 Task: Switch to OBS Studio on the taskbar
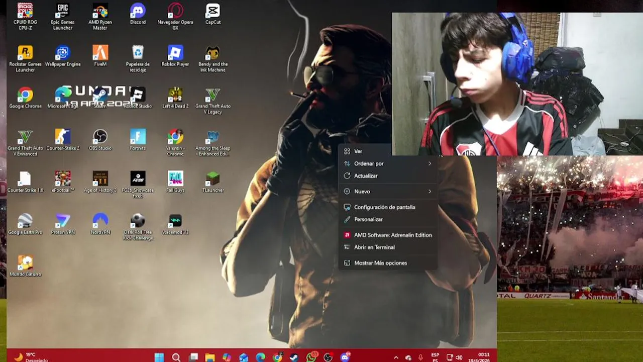point(328,357)
